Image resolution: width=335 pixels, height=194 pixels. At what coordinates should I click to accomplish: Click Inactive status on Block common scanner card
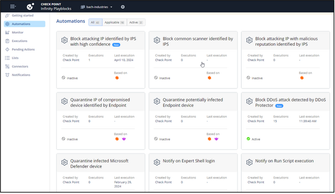[162, 78]
